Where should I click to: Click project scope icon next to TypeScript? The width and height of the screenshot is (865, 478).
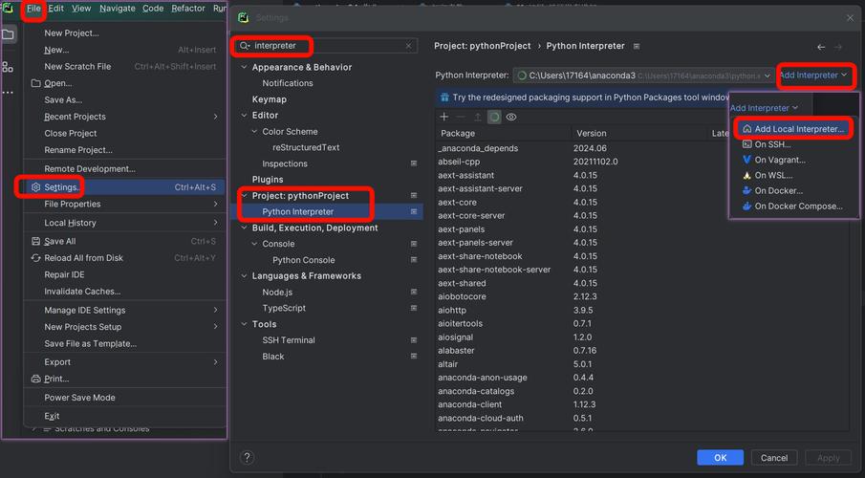[x=414, y=308]
